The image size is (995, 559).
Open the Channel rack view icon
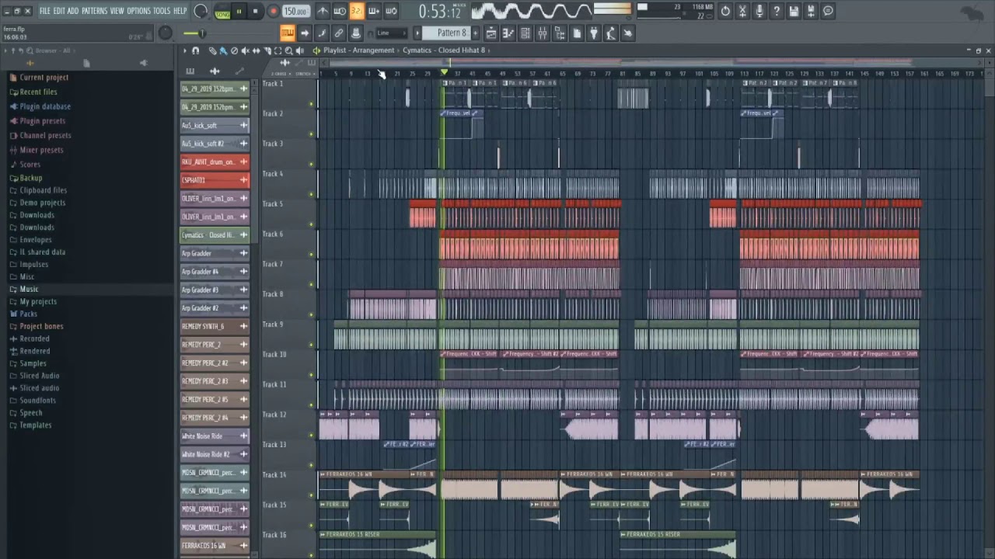click(x=525, y=33)
